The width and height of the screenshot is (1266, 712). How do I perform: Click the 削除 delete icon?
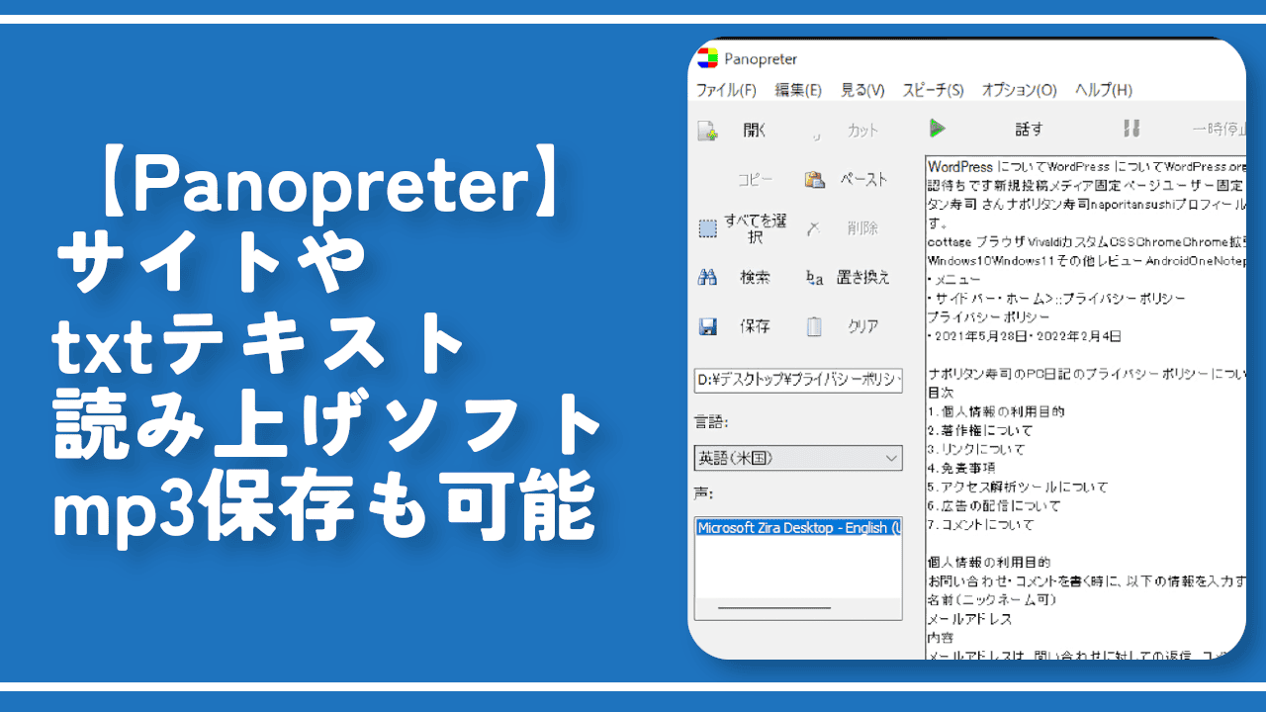(x=814, y=228)
